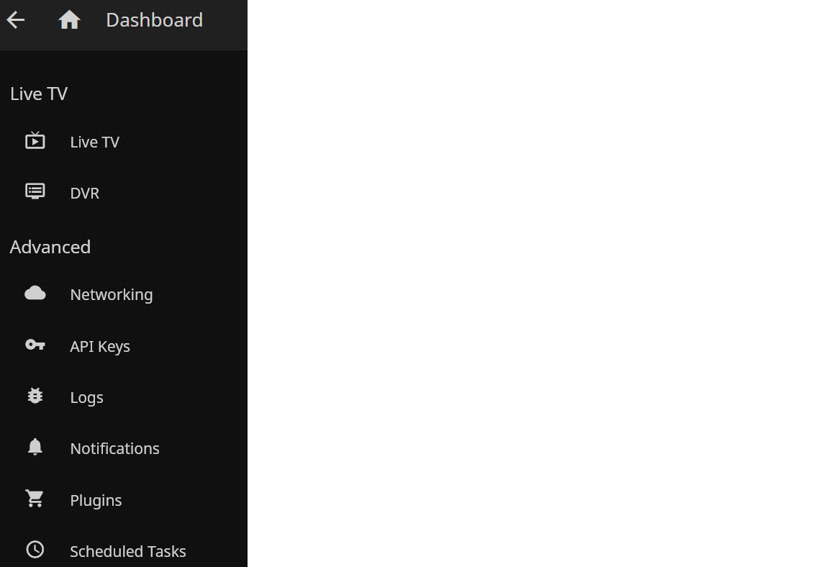
Task: Click the home icon in header
Action: [69, 20]
